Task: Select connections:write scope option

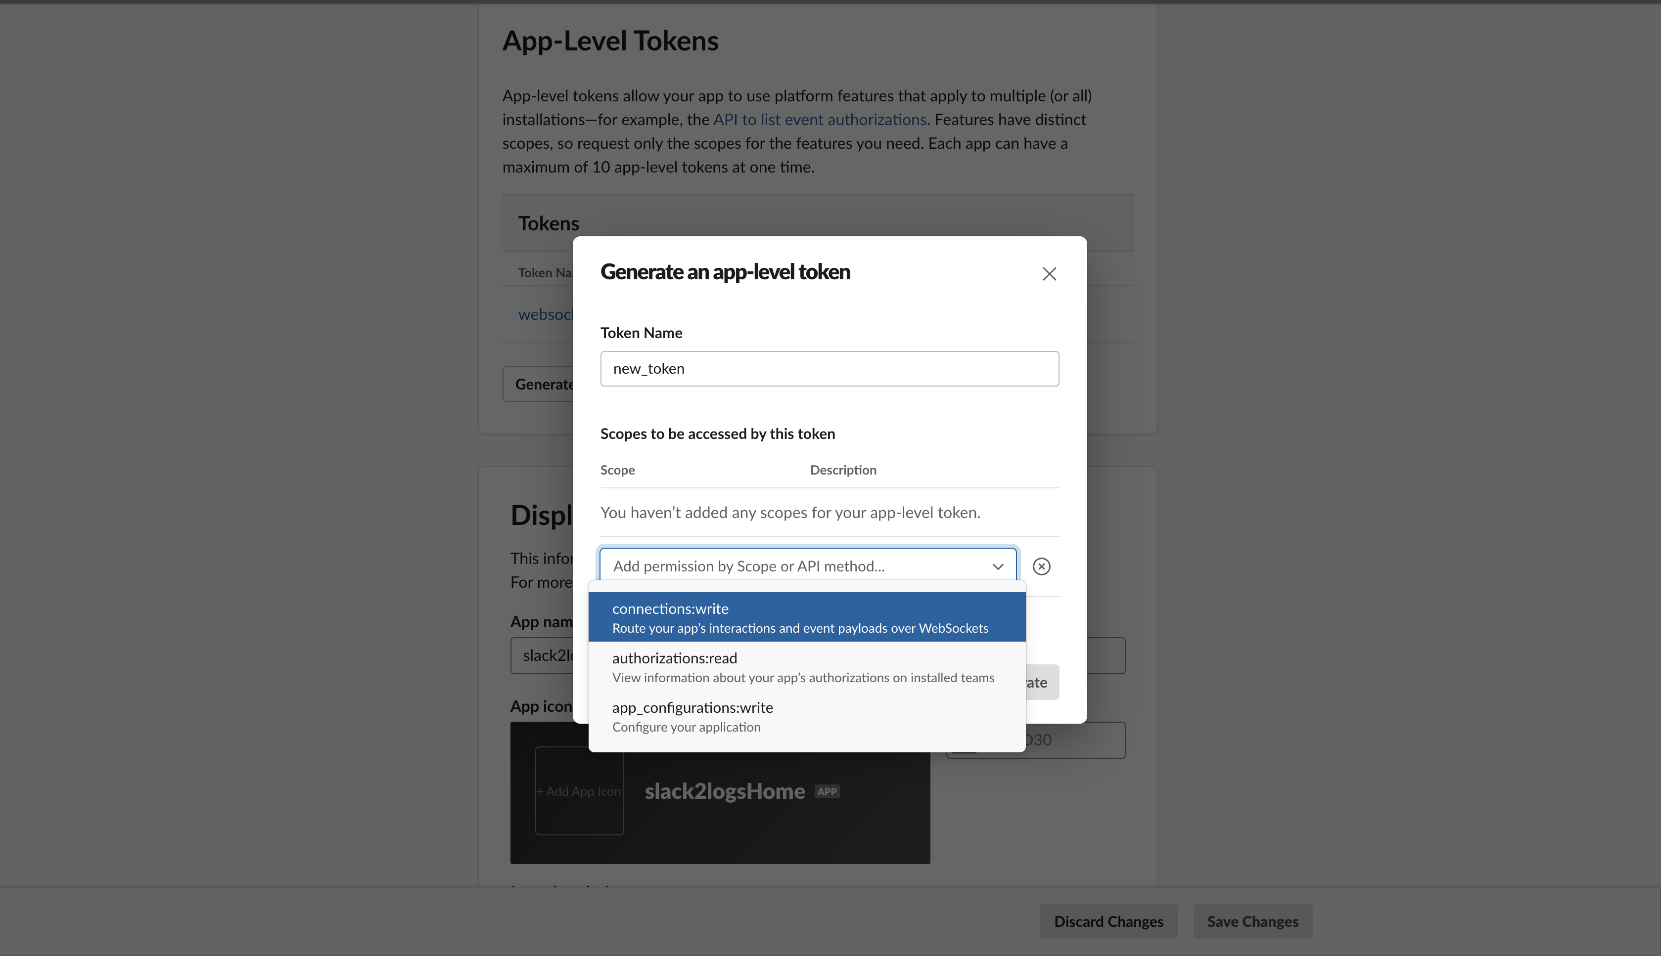Action: pos(807,616)
